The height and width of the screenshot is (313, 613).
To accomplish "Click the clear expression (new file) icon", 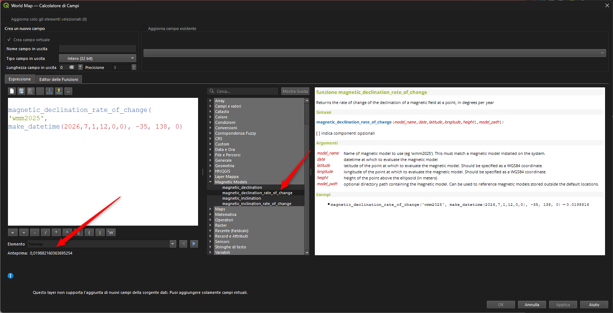I will (x=12, y=91).
